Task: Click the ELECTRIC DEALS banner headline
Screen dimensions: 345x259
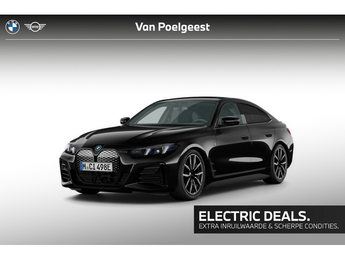Action: [254, 216]
